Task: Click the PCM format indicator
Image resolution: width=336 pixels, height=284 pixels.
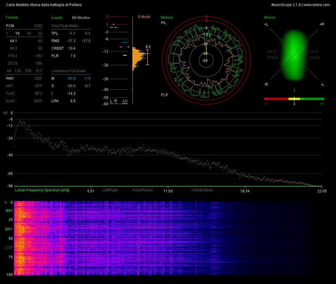Action: [10, 26]
